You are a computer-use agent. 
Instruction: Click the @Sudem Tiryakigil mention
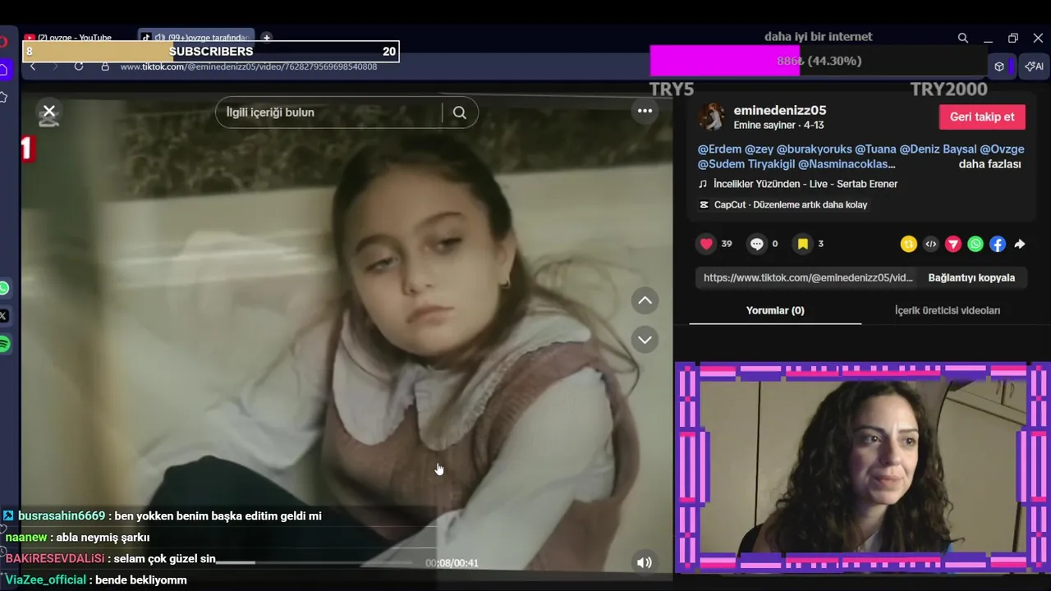pyautogui.click(x=746, y=164)
